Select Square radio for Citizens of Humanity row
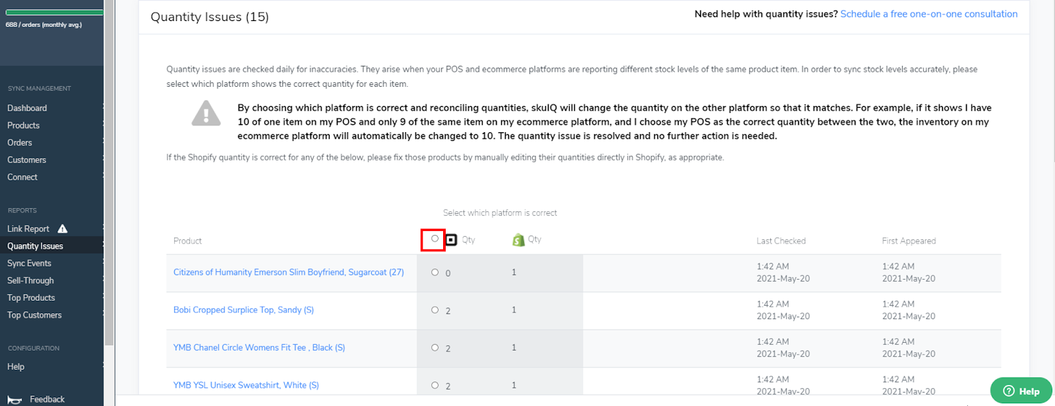The image size is (1055, 406). [435, 272]
